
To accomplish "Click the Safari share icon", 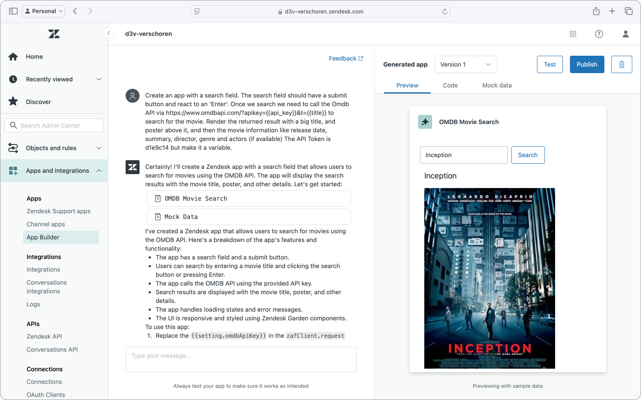I will [x=596, y=11].
